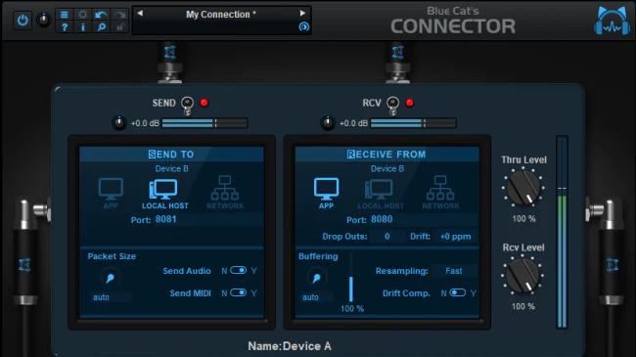Flip the RCV toggle switch
Viewport: 636px width, 357px height.
[392, 106]
